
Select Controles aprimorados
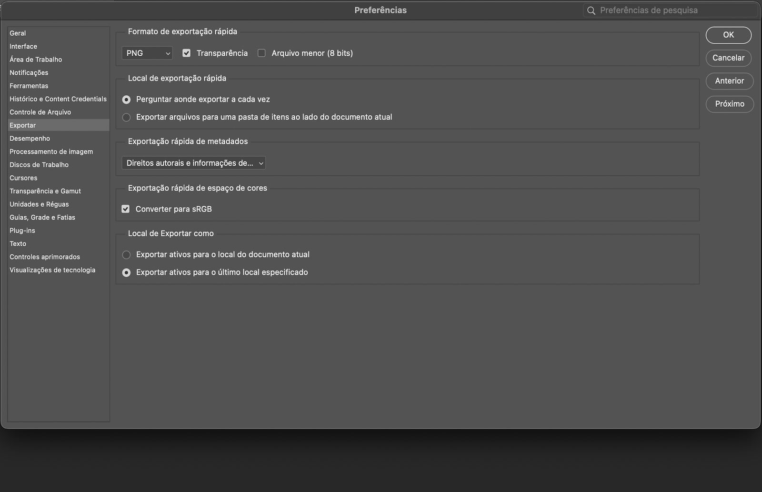pos(59,257)
